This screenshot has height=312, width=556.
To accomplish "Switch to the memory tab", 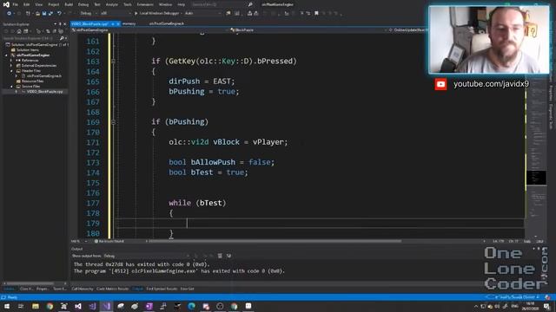I will coord(129,23).
